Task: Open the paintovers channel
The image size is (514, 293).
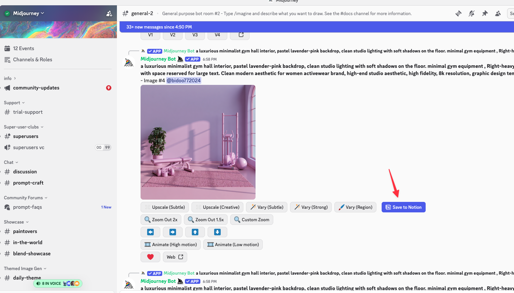Action: (x=25, y=231)
